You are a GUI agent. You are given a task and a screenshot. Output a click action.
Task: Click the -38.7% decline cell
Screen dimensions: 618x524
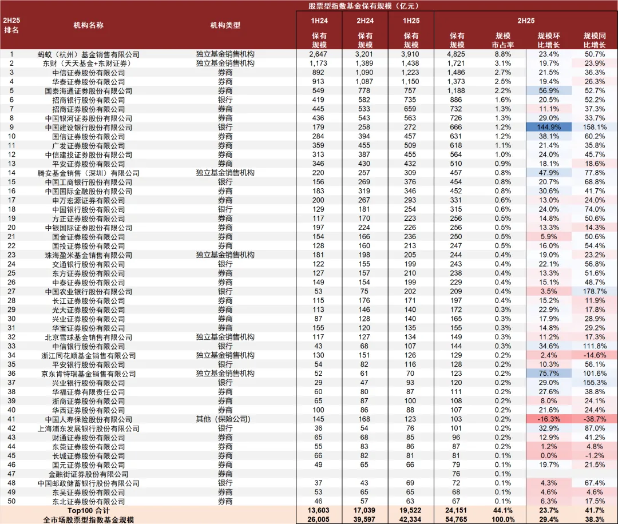point(595,419)
